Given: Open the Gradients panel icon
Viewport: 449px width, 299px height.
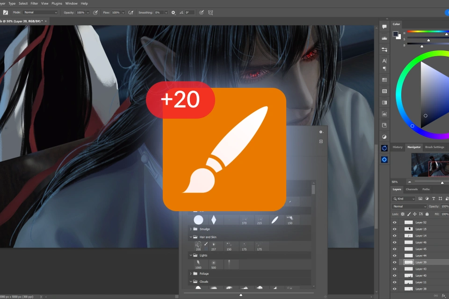Looking at the screenshot, I should pyautogui.click(x=384, y=102).
